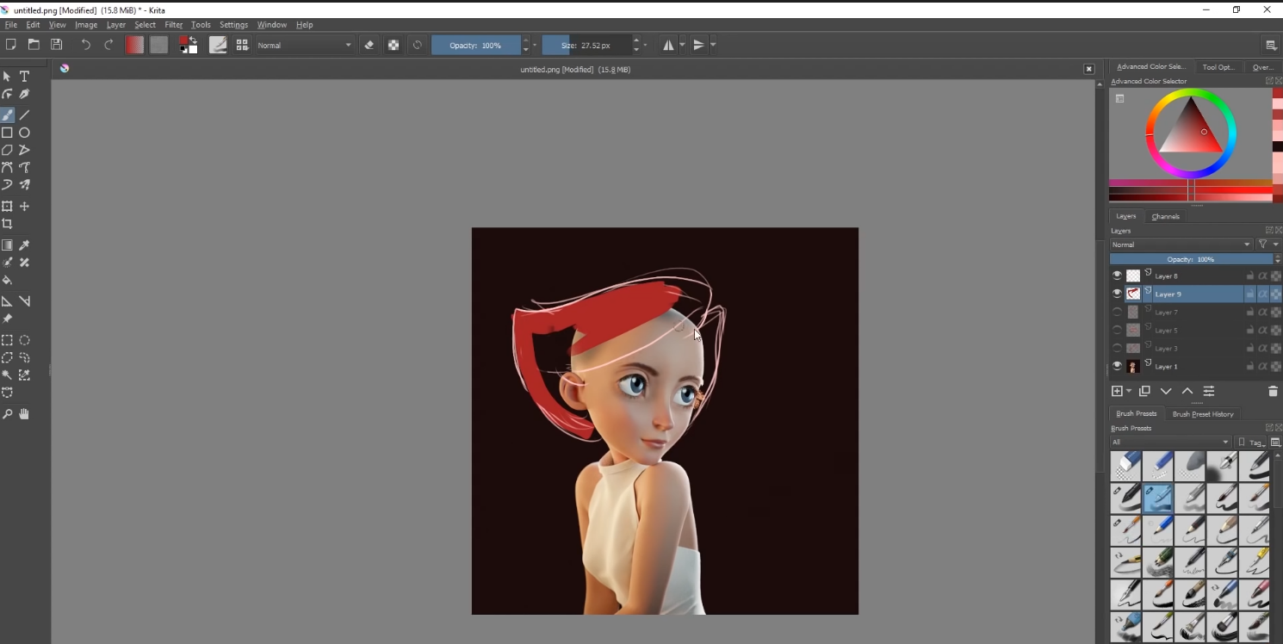This screenshot has width=1283, height=644.
Task: Hide Layer 8 using eye icon
Action: click(1117, 276)
